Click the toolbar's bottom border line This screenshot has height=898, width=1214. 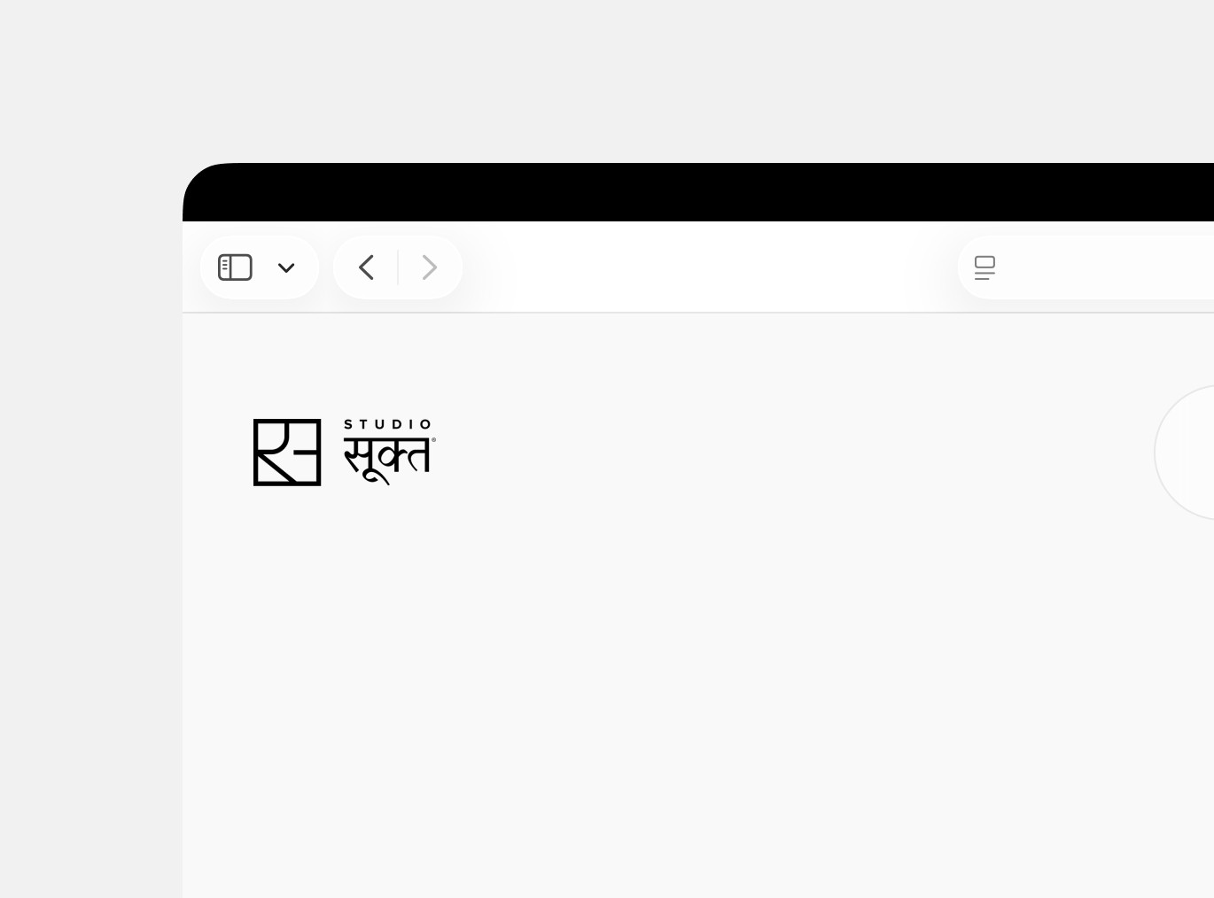tap(698, 313)
